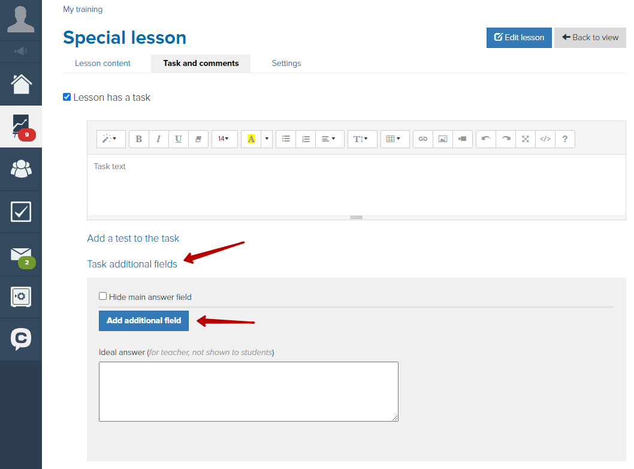The image size is (634, 469).
Task: Open the home icon in sidebar
Action: 21,84
